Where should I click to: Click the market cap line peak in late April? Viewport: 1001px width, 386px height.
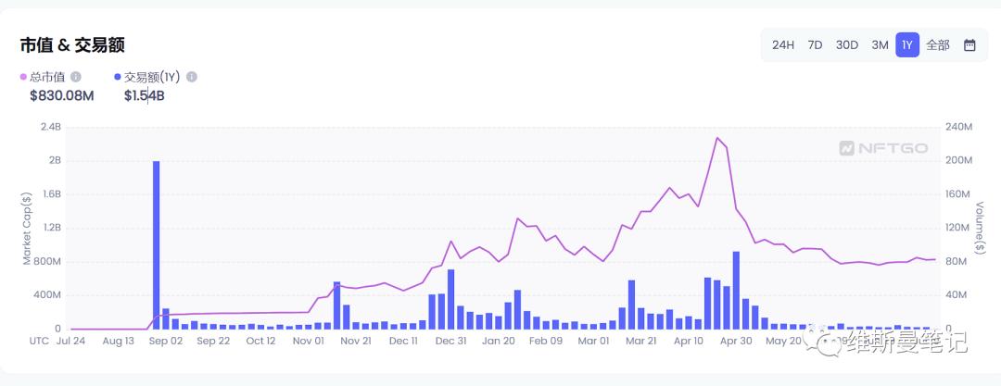coord(717,138)
